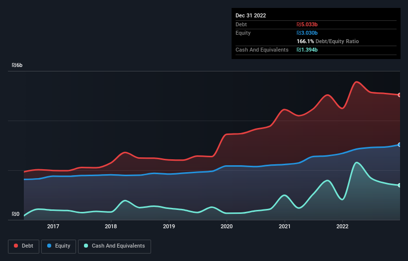
Task: Click the 2017 x-axis label
Action: 53,226
